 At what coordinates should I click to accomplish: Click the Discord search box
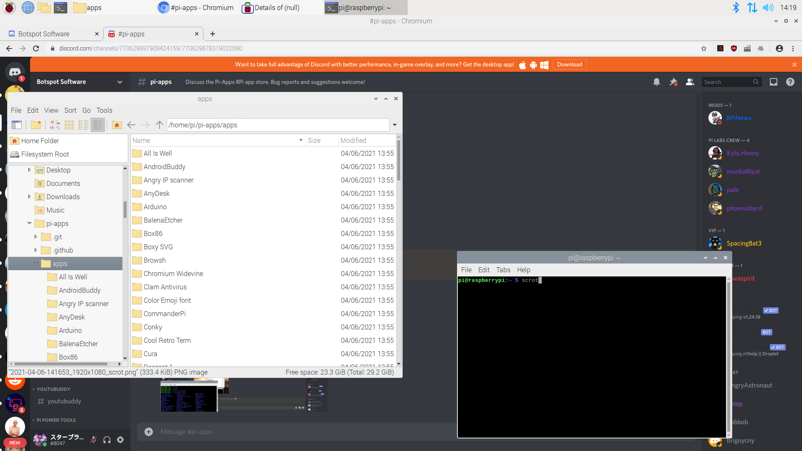coord(731,82)
